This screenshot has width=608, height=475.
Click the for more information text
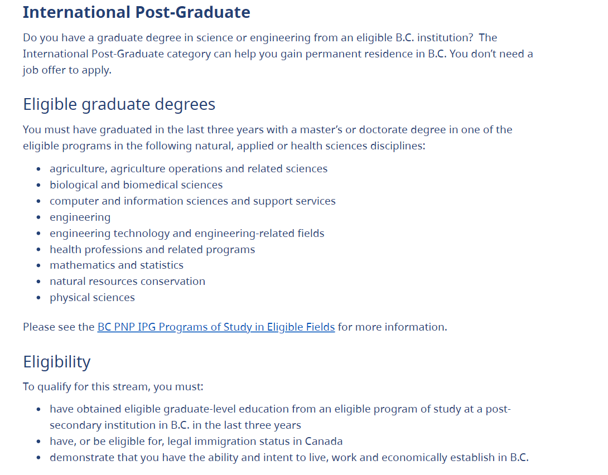tap(392, 327)
